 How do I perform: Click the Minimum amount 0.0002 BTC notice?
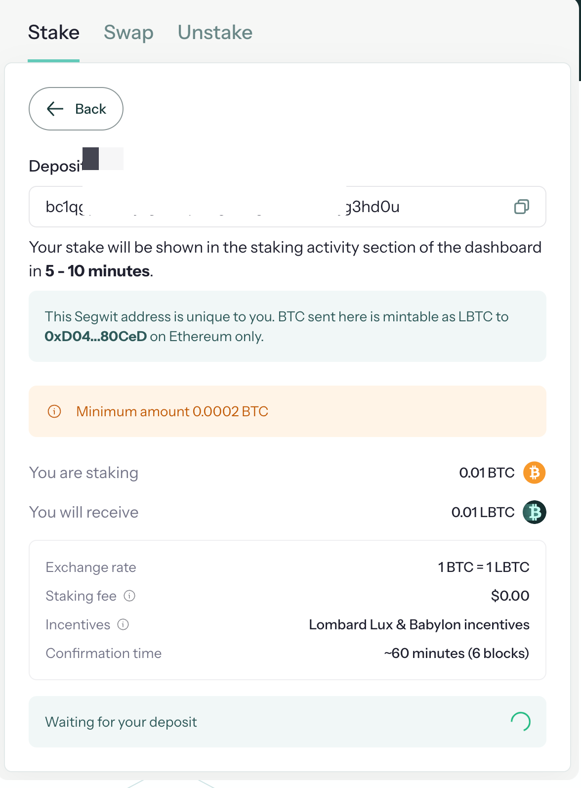pos(288,411)
